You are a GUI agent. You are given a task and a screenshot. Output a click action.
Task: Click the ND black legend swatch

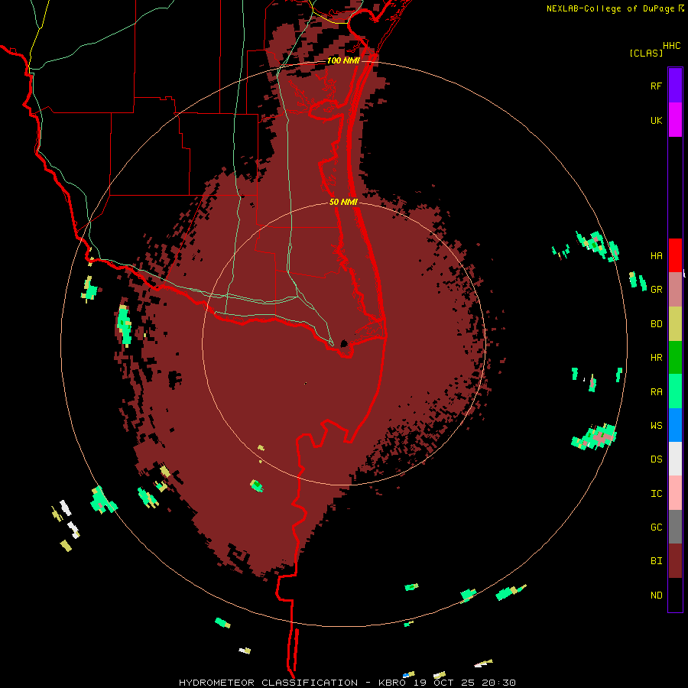click(x=675, y=595)
